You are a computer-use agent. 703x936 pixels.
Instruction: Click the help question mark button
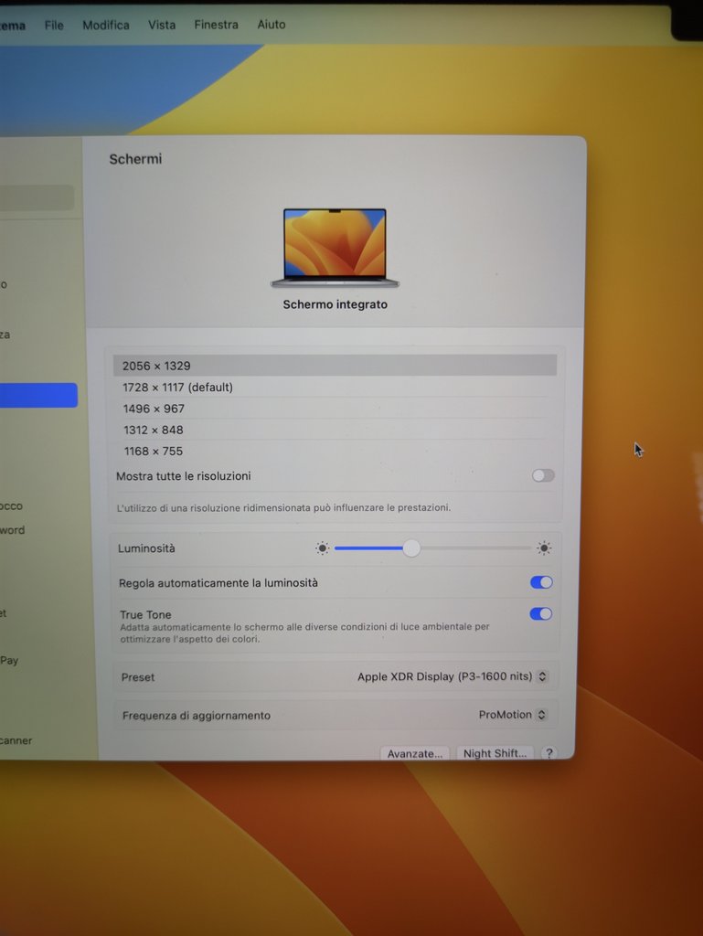[549, 753]
